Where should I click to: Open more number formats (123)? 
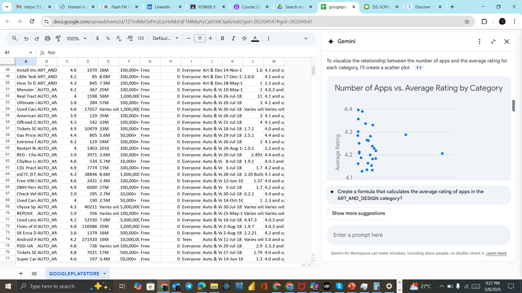[140, 39]
